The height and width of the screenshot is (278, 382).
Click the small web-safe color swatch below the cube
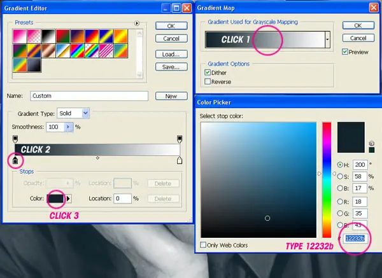[x=372, y=149]
